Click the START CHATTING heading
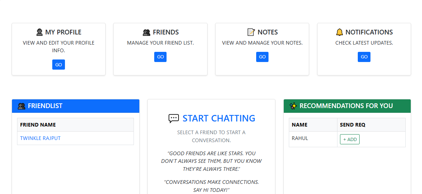Screen dimensions: 422x194 pos(219,118)
